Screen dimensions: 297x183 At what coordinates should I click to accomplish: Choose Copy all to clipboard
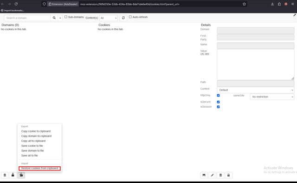click(33, 141)
